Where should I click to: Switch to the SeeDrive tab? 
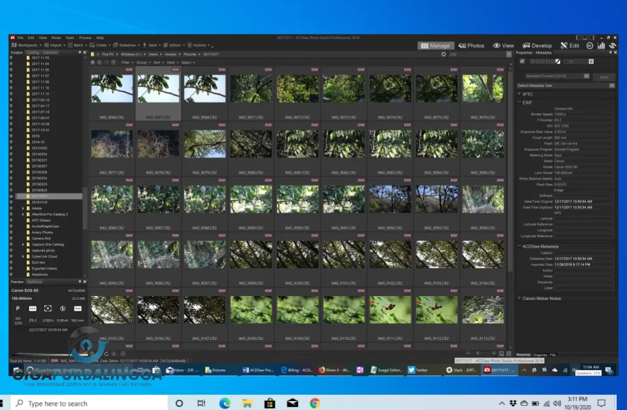35,282
